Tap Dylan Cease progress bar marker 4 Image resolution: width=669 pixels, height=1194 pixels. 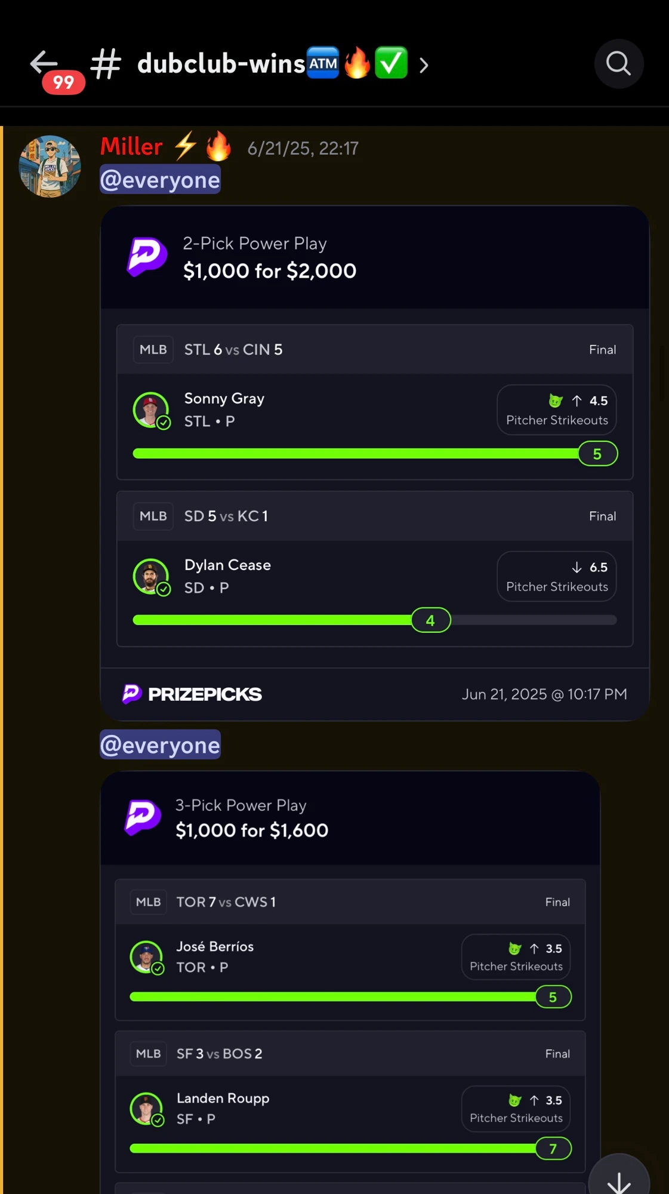tap(431, 620)
